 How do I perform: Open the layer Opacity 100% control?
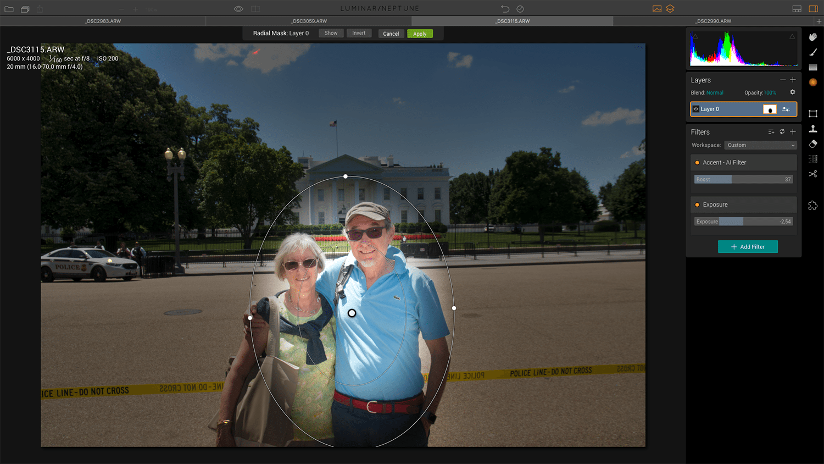click(x=770, y=93)
